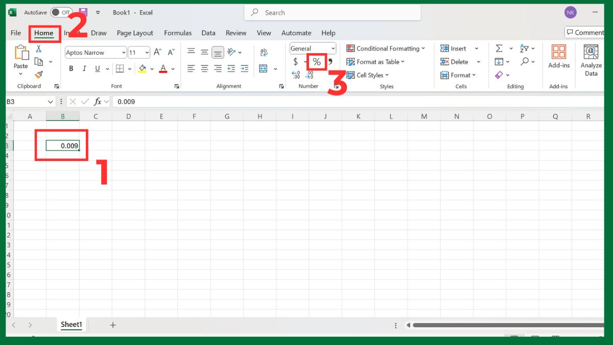Toggle italic formatting

point(84,68)
